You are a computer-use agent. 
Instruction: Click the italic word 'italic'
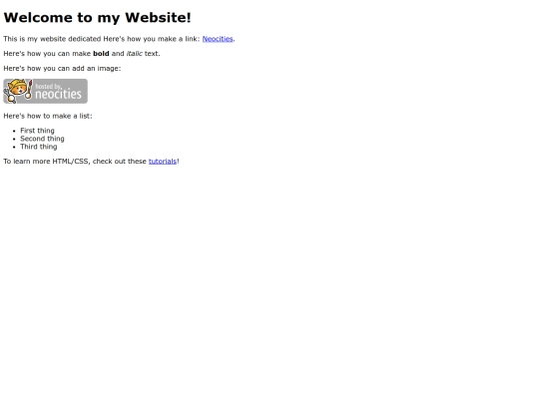(x=135, y=54)
